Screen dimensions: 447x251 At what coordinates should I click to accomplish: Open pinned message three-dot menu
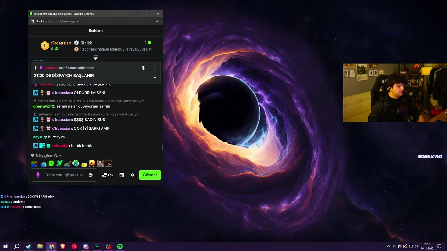(x=155, y=68)
